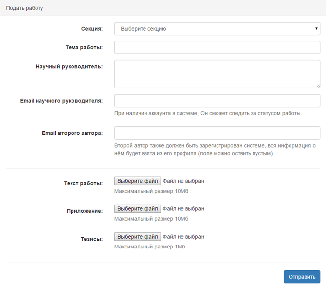Click the Секция label
Viewport: 326px width, 289px height.
point(92,29)
